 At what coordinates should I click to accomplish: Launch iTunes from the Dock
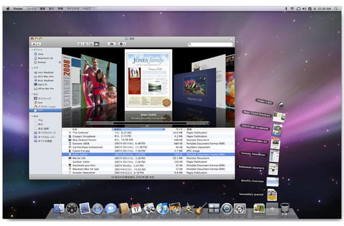162,209
